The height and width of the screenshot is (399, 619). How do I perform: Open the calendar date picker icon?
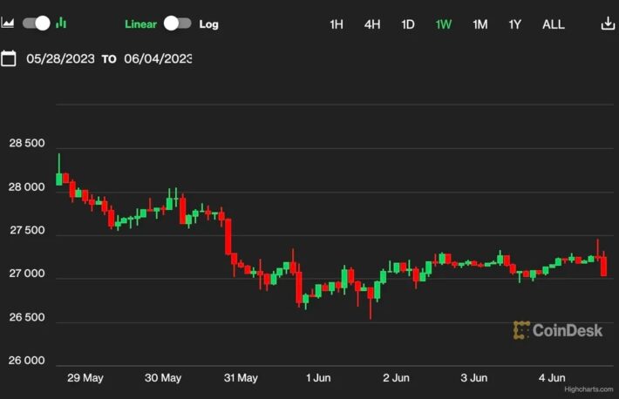click(x=9, y=58)
